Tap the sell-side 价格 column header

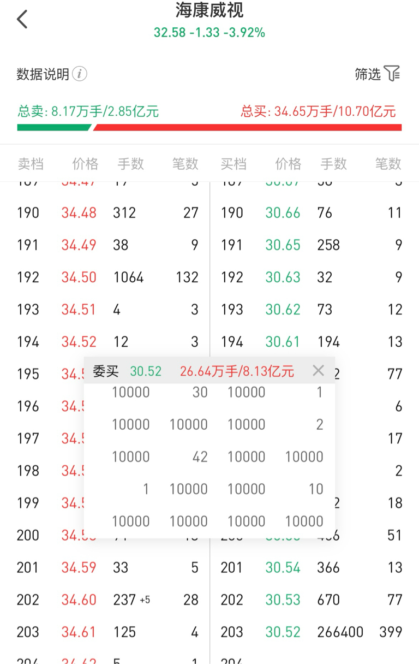85,164
